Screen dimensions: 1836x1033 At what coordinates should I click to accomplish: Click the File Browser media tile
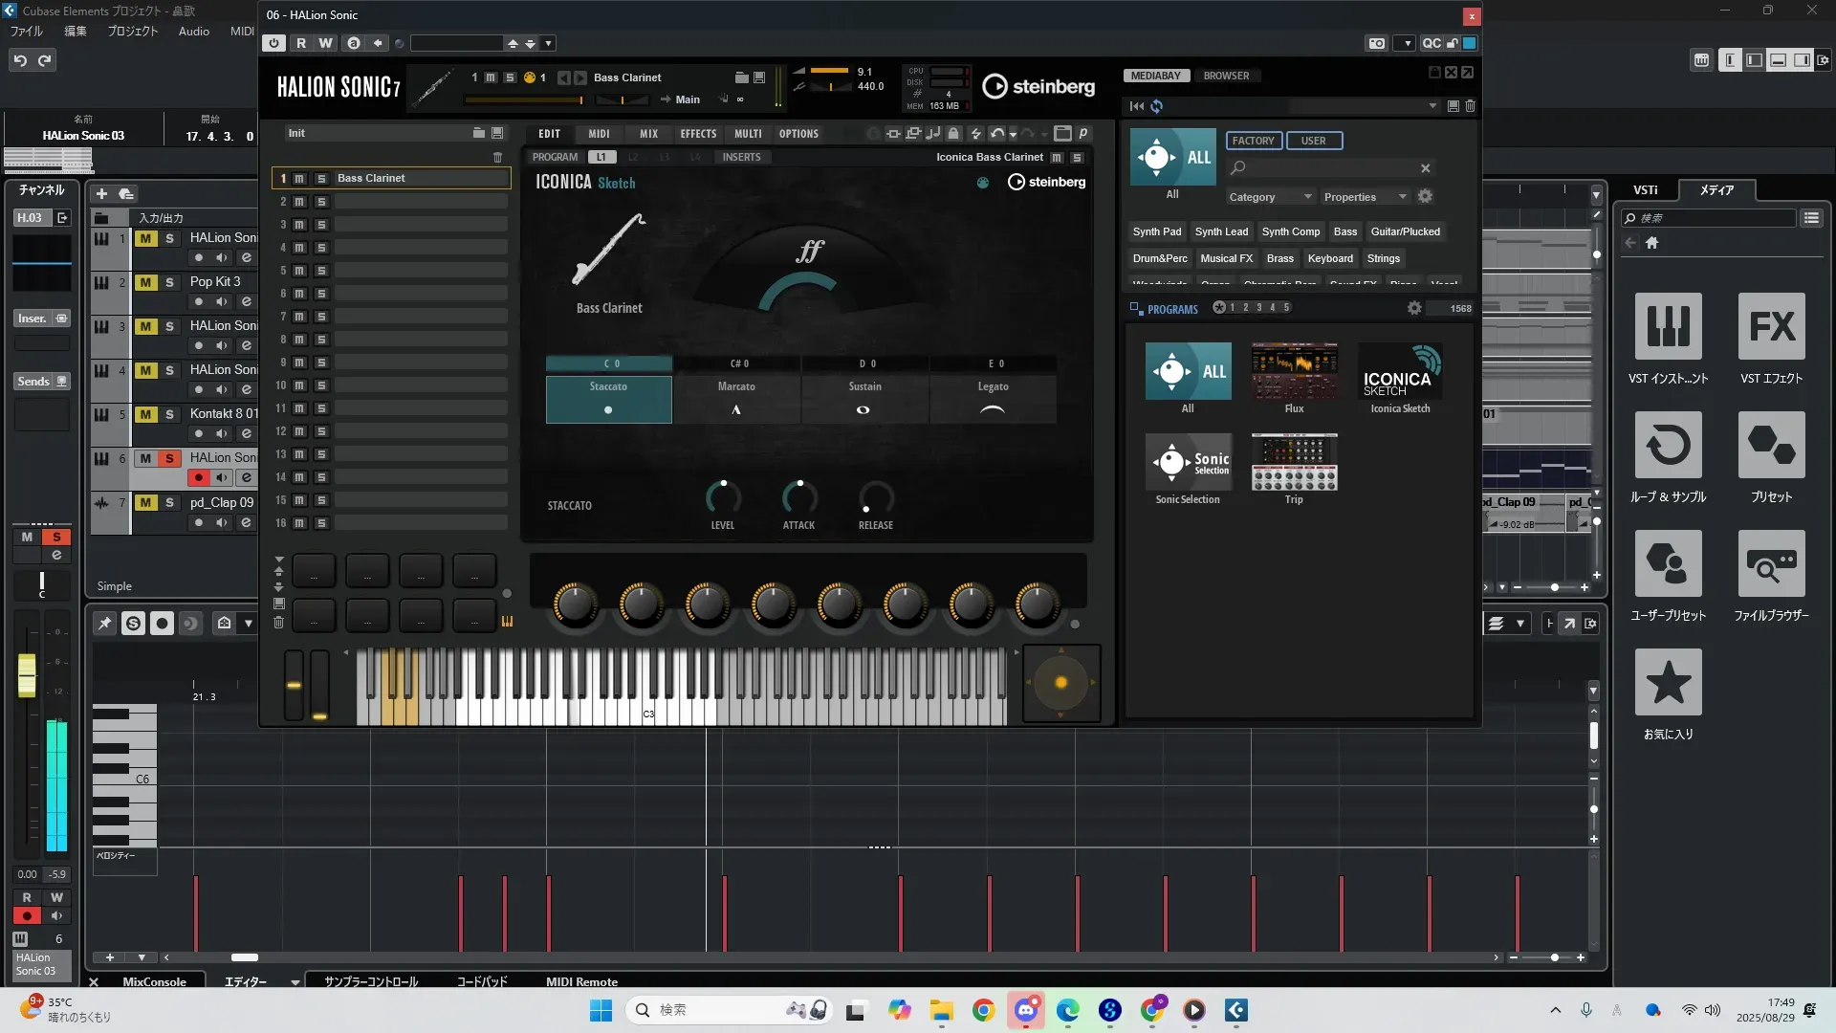pyautogui.click(x=1771, y=564)
